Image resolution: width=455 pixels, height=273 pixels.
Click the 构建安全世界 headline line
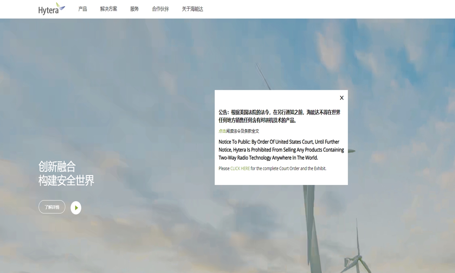tap(66, 180)
